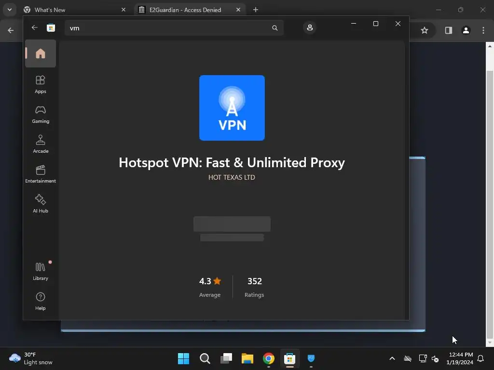Open Chrome's three-dot menu
This screenshot has height=370, width=494.
(x=483, y=30)
